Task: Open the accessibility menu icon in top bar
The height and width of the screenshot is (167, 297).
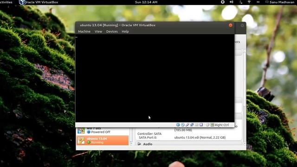Action: click(x=223, y=2)
